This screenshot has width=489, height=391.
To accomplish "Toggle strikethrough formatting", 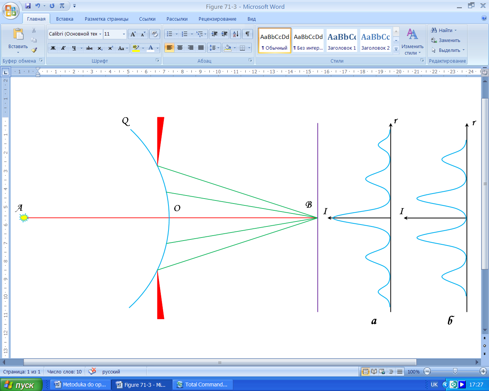I will (89, 48).
